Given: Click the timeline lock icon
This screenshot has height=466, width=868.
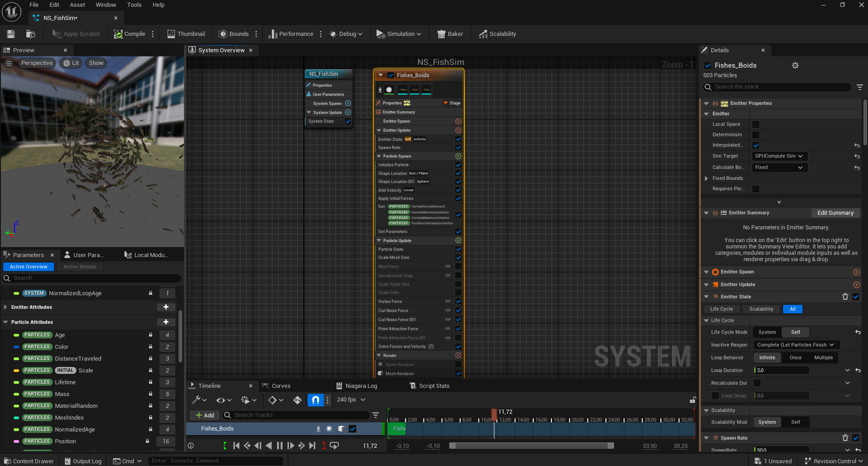Looking at the screenshot, I should point(693,400).
